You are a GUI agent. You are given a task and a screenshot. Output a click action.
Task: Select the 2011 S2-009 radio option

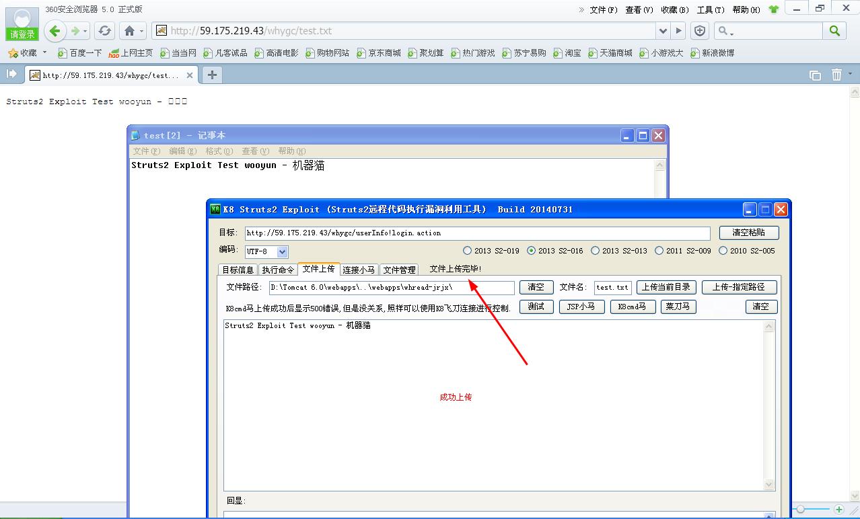(683, 251)
